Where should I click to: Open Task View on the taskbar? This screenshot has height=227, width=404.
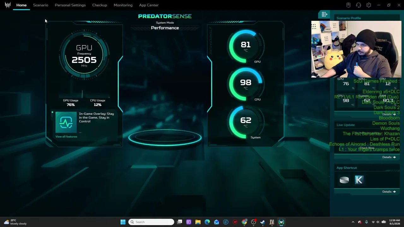(180, 222)
